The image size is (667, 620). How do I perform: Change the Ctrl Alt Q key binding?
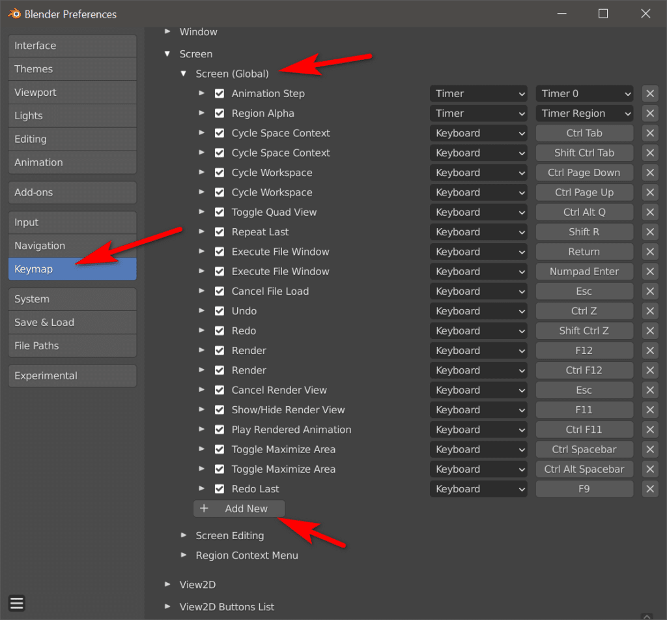point(584,212)
